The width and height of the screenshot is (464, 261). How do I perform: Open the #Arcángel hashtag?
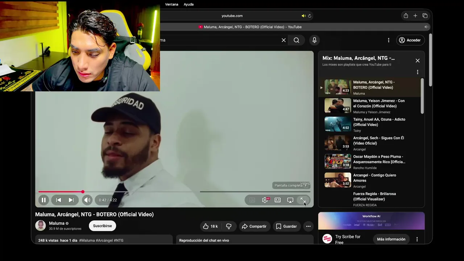(x=104, y=240)
